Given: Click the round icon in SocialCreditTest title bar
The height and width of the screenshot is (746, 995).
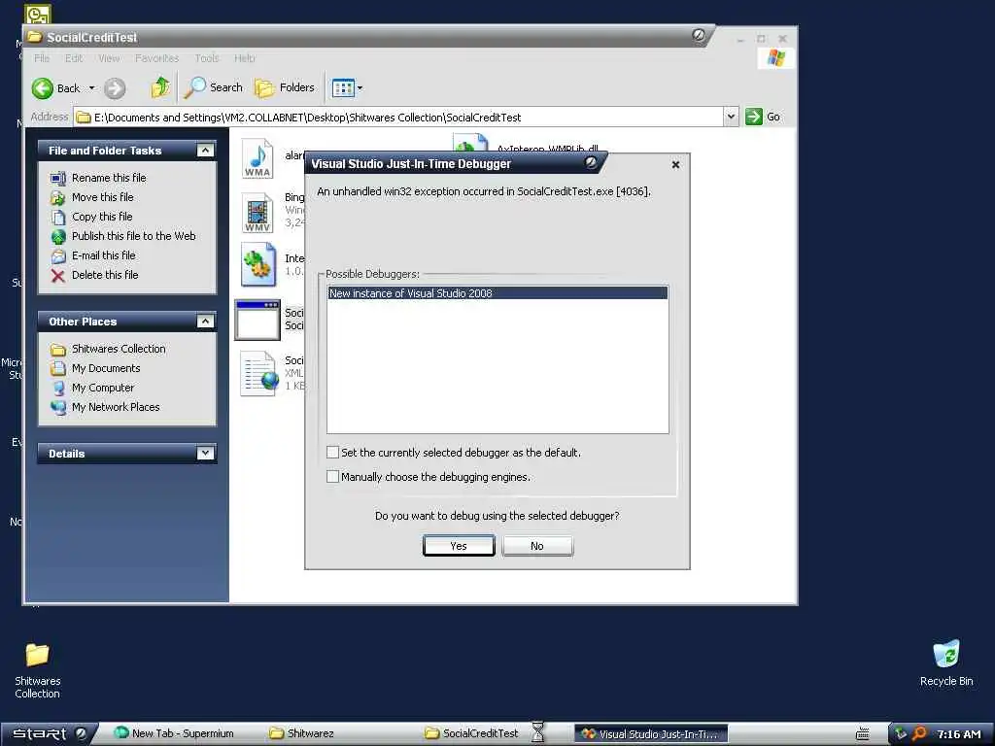Looking at the screenshot, I should tap(699, 36).
